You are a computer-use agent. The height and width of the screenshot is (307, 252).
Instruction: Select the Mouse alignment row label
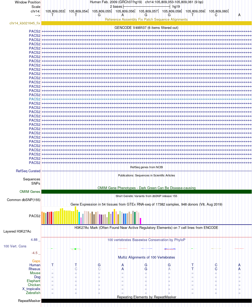(35, 273)
